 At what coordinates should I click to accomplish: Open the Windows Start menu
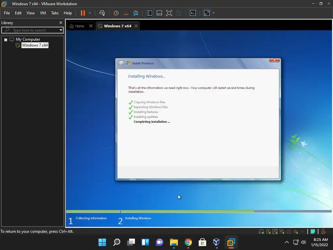pyautogui.click(x=102, y=242)
